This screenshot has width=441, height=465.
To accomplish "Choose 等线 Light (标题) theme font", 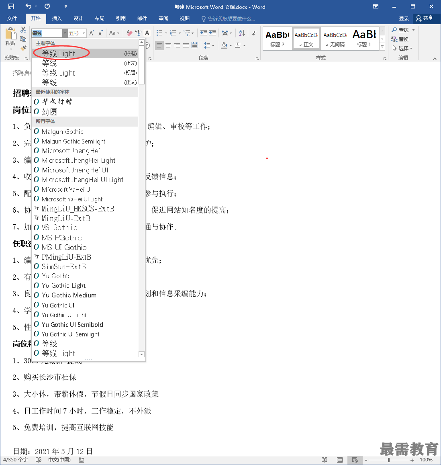I will [x=85, y=53].
